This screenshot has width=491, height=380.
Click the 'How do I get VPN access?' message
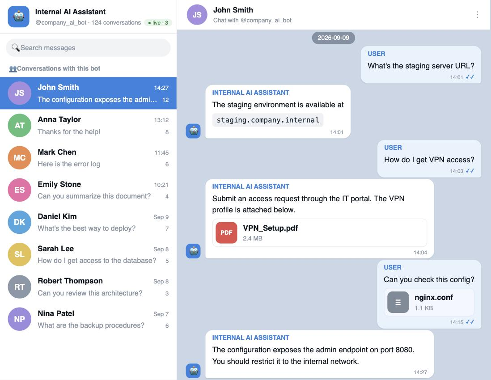[429, 160]
